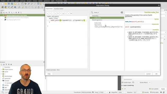Toggle the Live update checkbox
167x94 pixels.
pos(150,89)
